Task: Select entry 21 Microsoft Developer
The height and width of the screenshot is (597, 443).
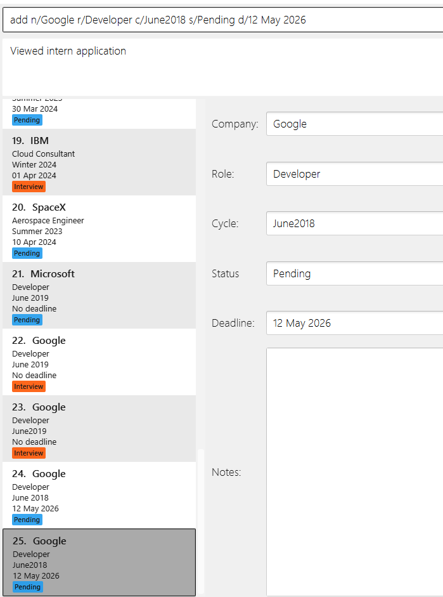Action: point(100,296)
